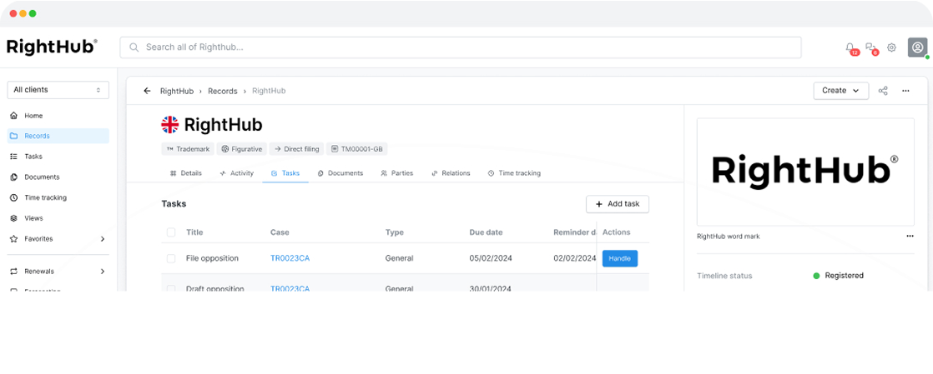Viewport: 933px width, 374px height.
Task: Click the Time tracking clock icon in sidebar
Action: click(13, 197)
